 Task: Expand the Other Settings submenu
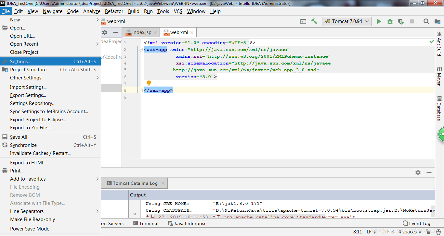click(x=50, y=78)
